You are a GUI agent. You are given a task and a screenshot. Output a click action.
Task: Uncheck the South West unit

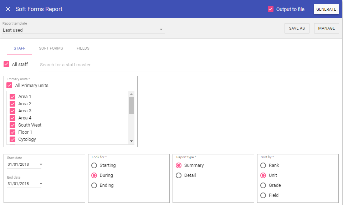point(13,125)
